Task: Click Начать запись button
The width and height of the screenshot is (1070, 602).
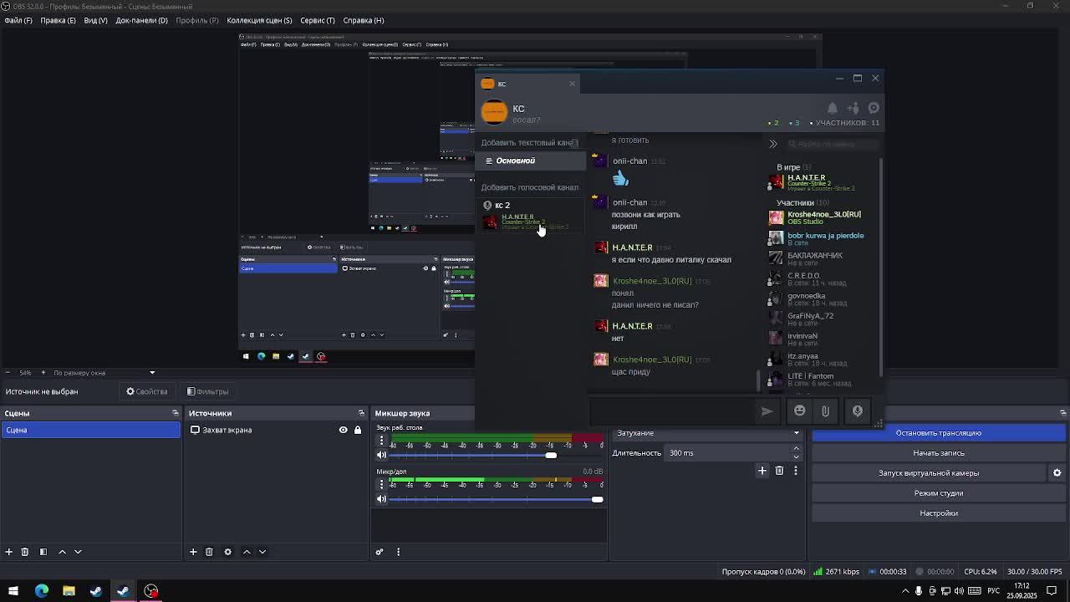Action: tap(939, 453)
